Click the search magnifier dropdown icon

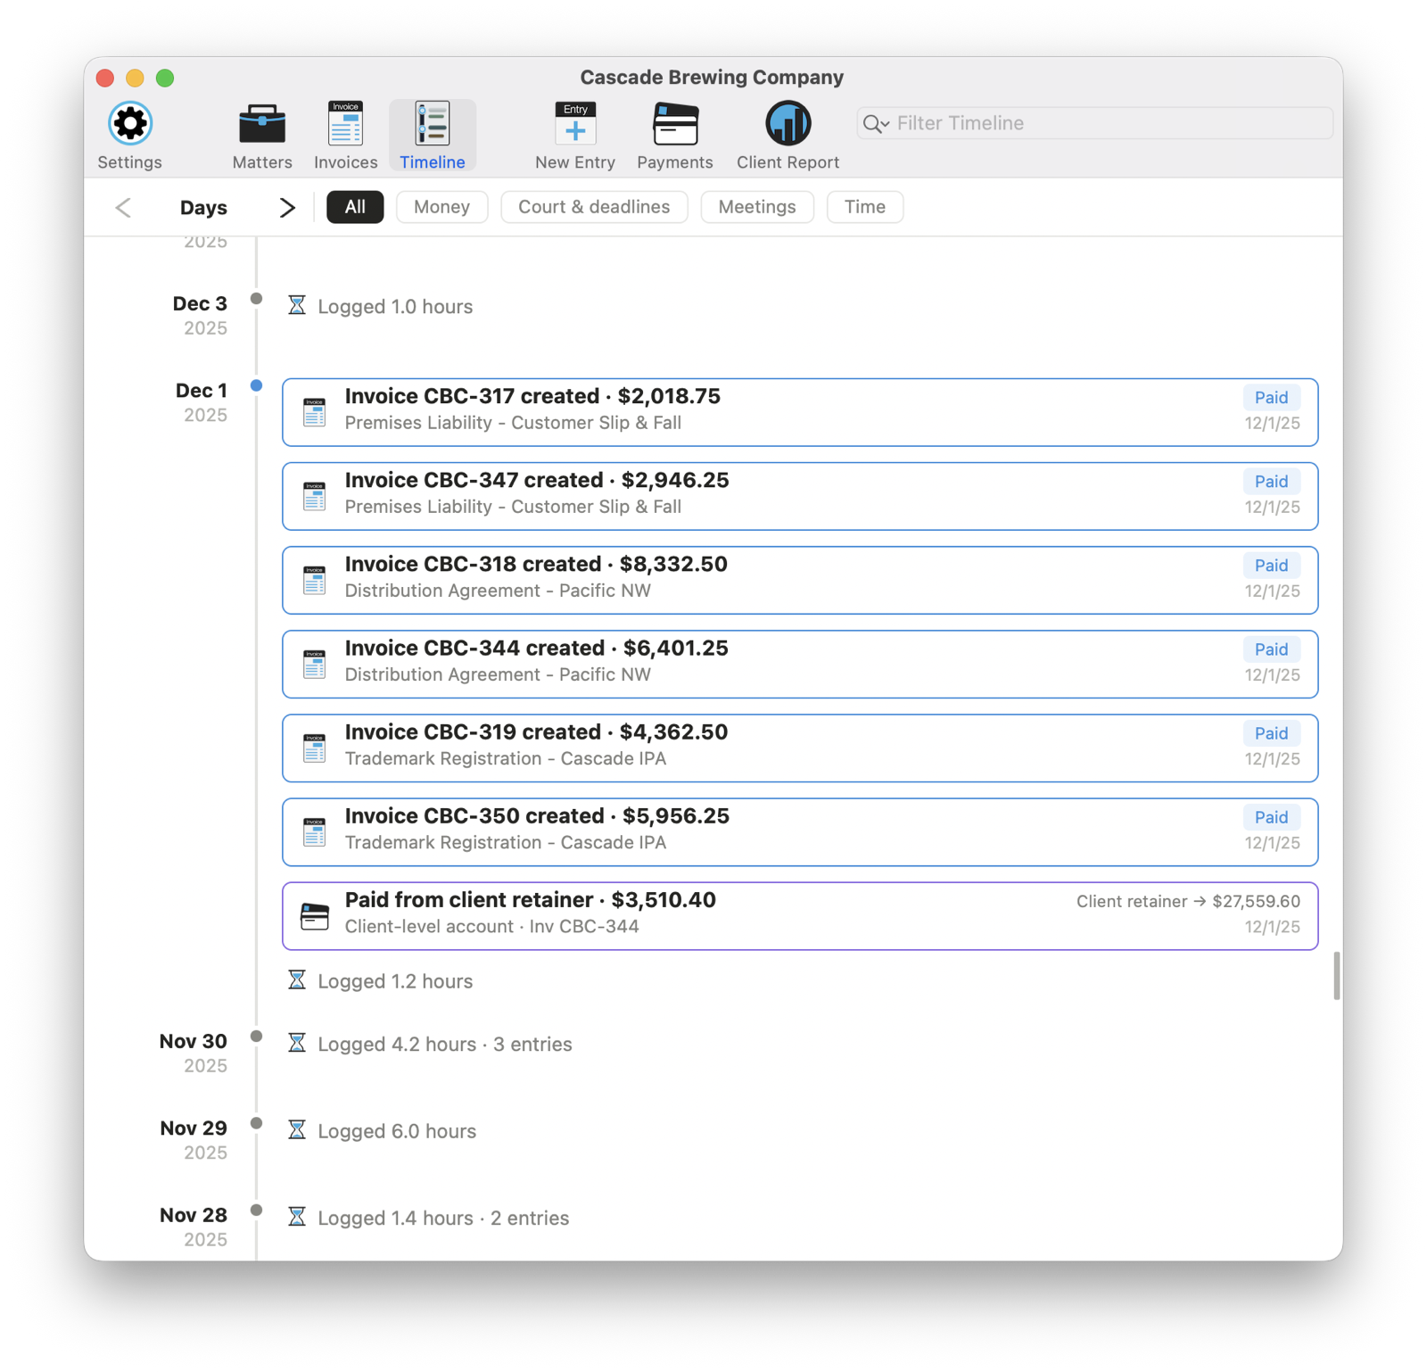click(876, 124)
